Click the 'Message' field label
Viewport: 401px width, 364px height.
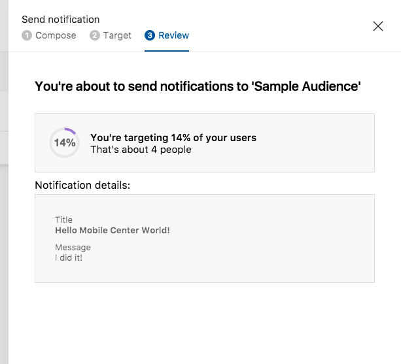pyautogui.click(x=73, y=247)
